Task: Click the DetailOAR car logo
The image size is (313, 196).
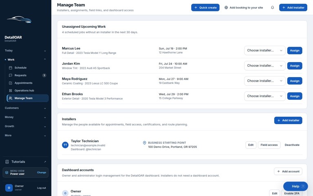Action: pyautogui.click(x=20, y=20)
